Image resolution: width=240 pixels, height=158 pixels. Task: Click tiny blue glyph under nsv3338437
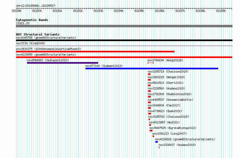click(x=159, y=148)
